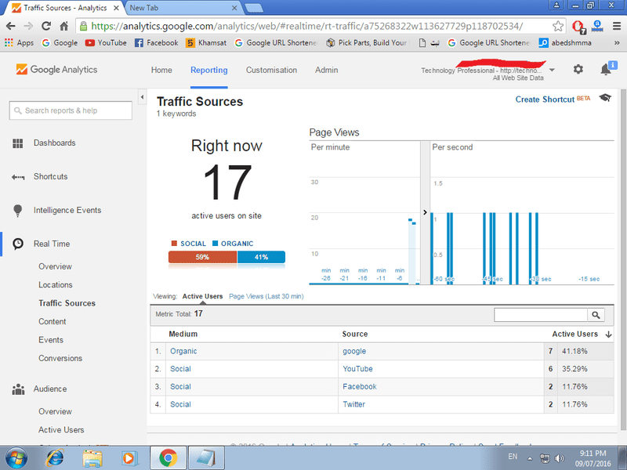This screenshot has height=470, width=627.
Task: Open the account property selector dropdown
Action: [x=552, y=70]
